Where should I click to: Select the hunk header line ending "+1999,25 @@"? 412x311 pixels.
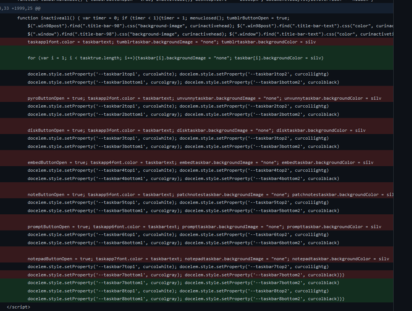click(x=196, y=8)
